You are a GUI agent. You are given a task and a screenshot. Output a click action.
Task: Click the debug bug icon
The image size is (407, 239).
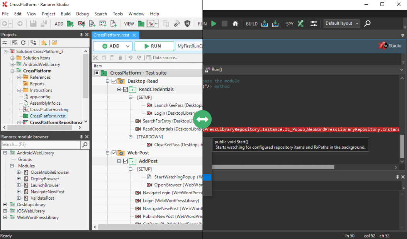pyautogui.click(x=235, y=24)
